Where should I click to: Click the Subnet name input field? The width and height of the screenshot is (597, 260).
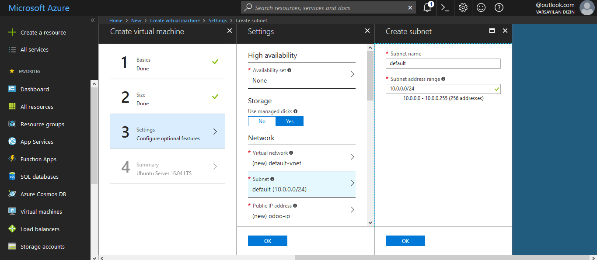tap(443, 64)
